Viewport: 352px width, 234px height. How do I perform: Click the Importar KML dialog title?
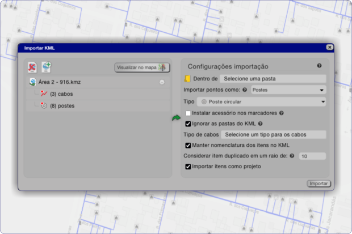(x=39, y=48)
